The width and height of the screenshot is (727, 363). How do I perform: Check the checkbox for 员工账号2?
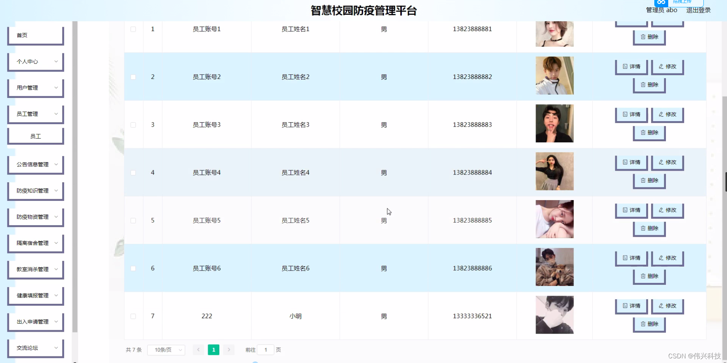coord(133,77)
